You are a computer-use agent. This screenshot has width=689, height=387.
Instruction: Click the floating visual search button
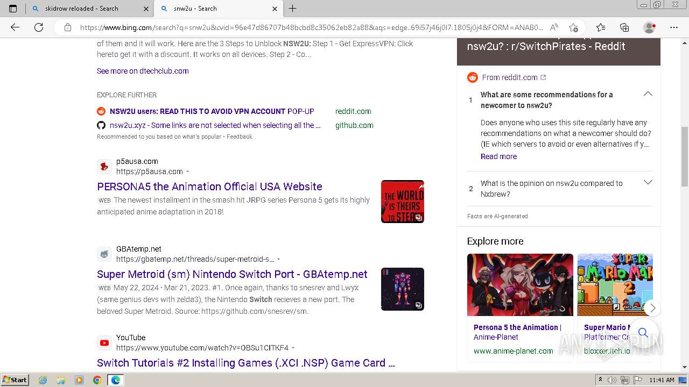pyautogui.click(x=643, y=333)
